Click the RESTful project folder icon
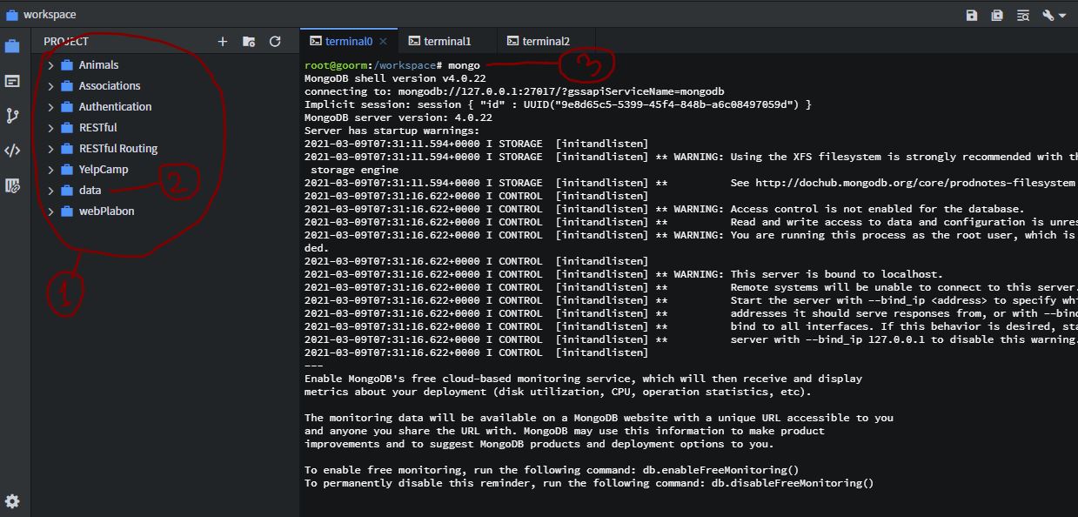This screenshot has width=1078, height=517. pyautogui.click(x=66, y=128)
